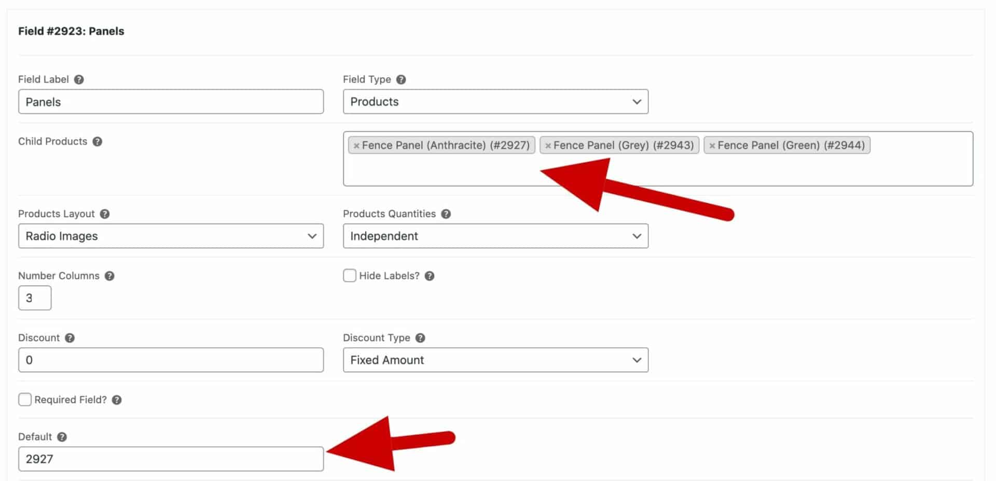Screen dimensions: 996x481
Task: Click the Required Field? label text
Action: pos(71,400)
